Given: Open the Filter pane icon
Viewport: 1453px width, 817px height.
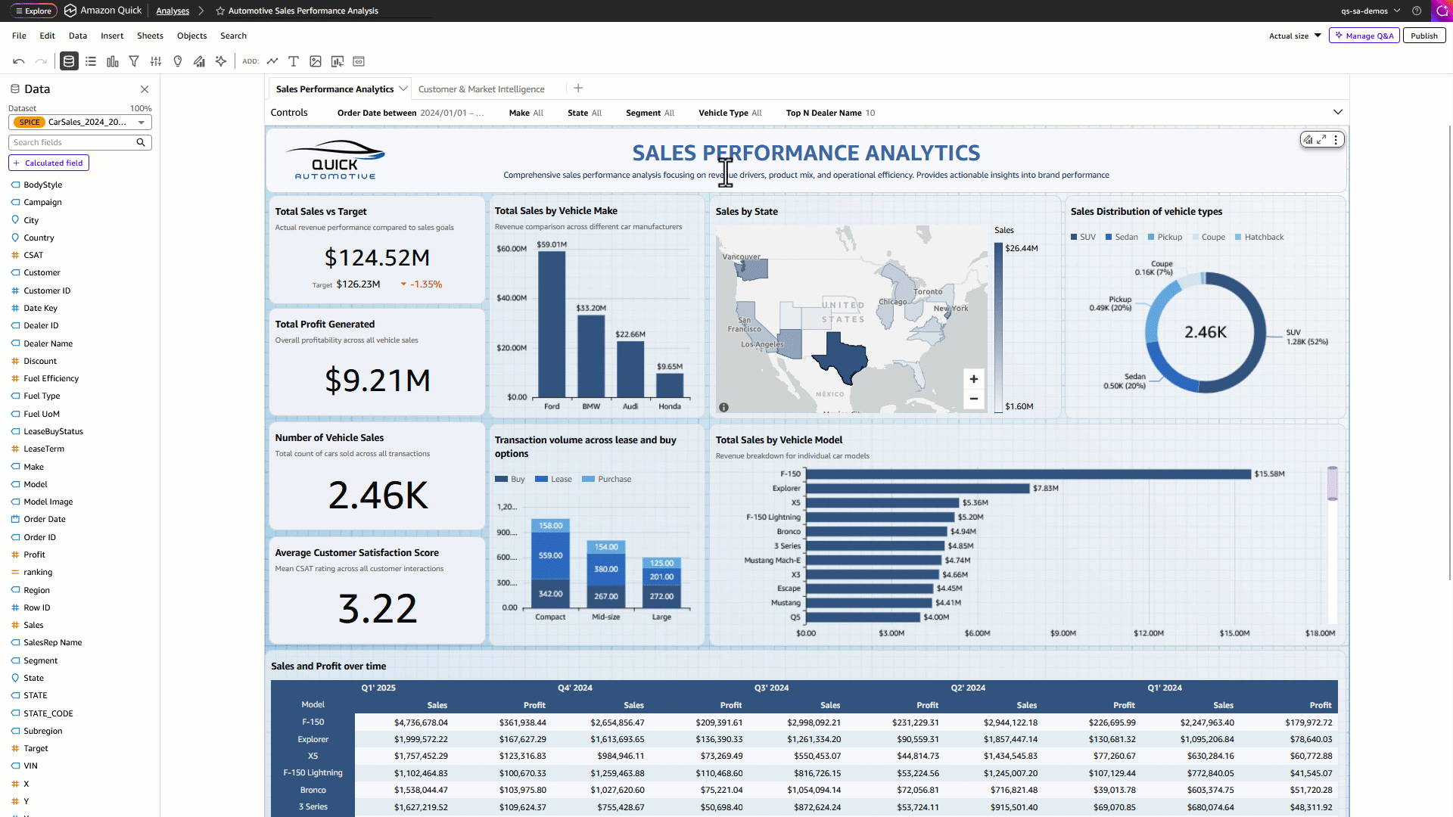Looking at the screenshot, I should (134, 61).
